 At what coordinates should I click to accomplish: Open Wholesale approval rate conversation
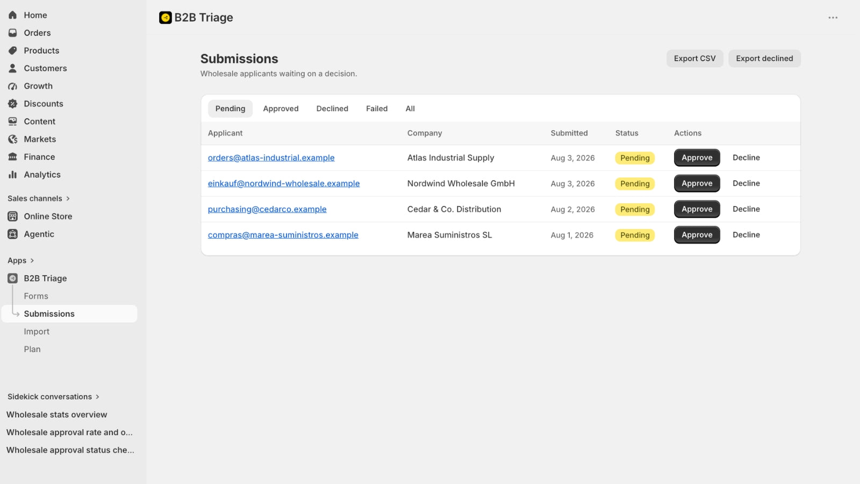pyautogui.click(x=69, y=432)
